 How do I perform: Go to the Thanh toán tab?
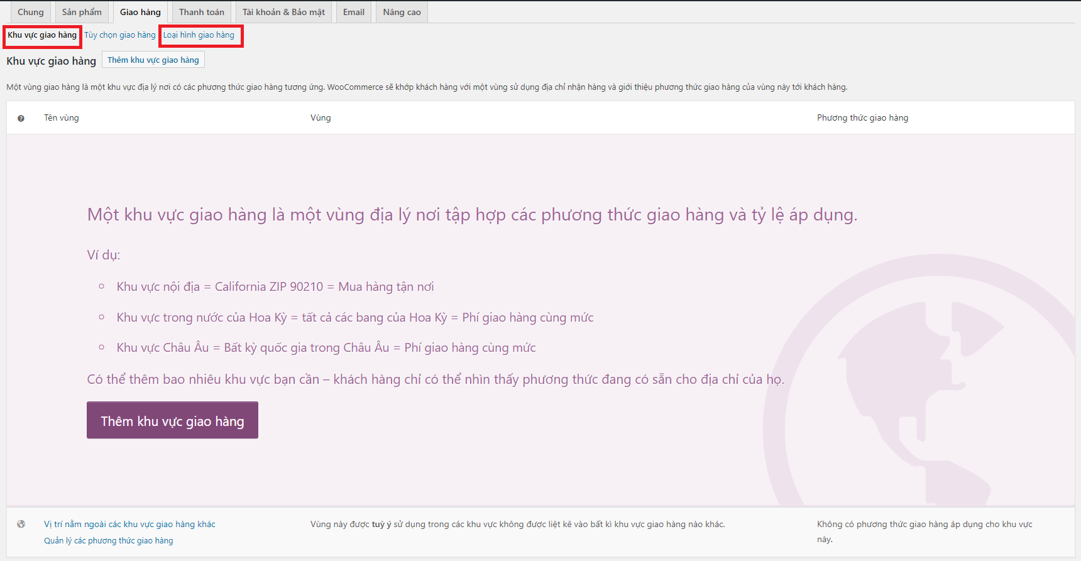click(x=201, y=12)
